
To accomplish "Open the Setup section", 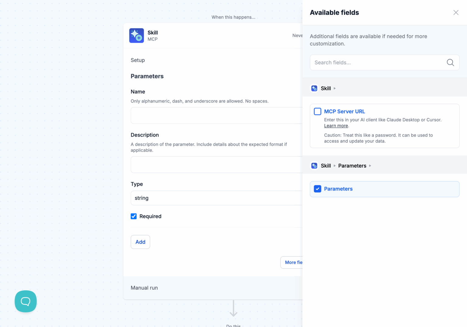I will 138,60.
